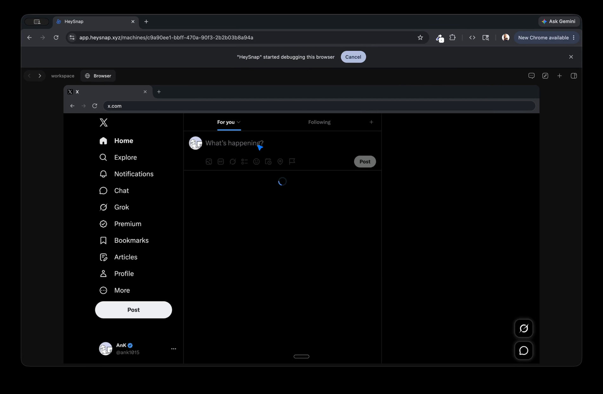Click the What's happening text field
The width and height of the screenshot is (603, 394).
[x=234, y=143]
